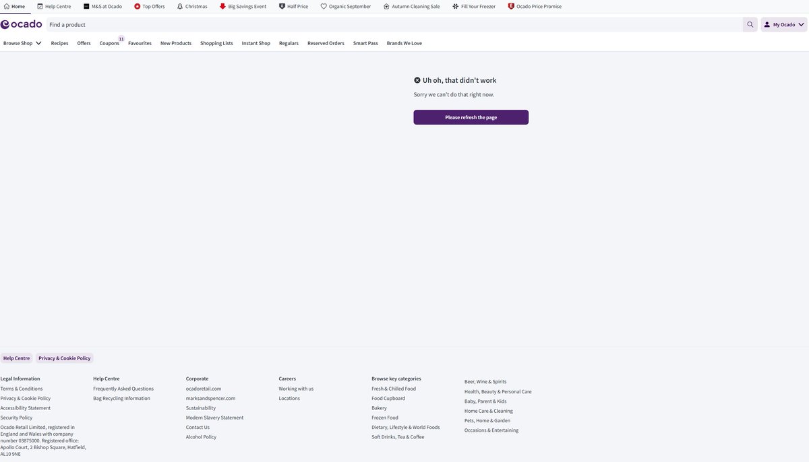Open Brands We Love
Image resolution: width=809 pixels, height=462 pixels.
404,43
